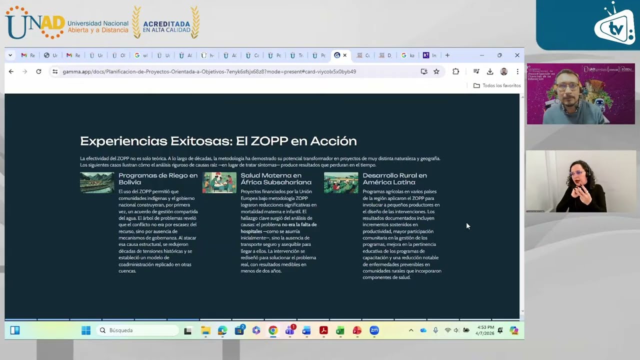Open battery status tray icon
Viewport: 640px width, 360px height.
(466, 330)
